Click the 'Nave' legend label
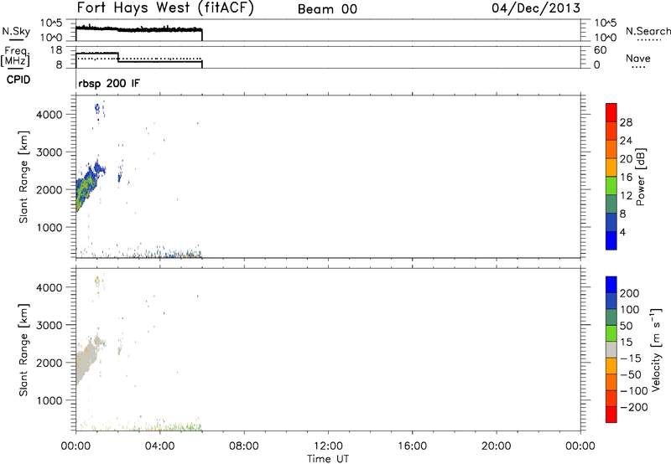The height and width of the screenshot is (464, 671). [638, 59]
